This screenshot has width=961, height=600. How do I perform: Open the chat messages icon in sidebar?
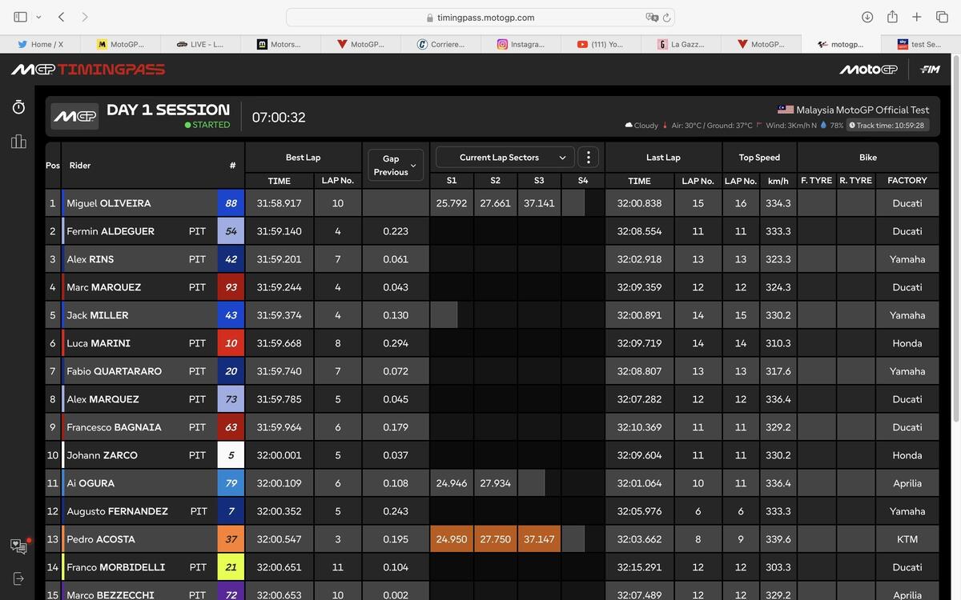click(x=18, y=546)
